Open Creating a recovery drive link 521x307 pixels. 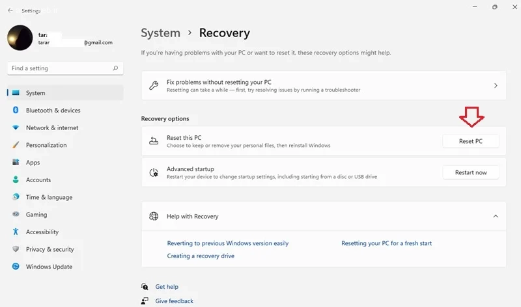[201, 256]
